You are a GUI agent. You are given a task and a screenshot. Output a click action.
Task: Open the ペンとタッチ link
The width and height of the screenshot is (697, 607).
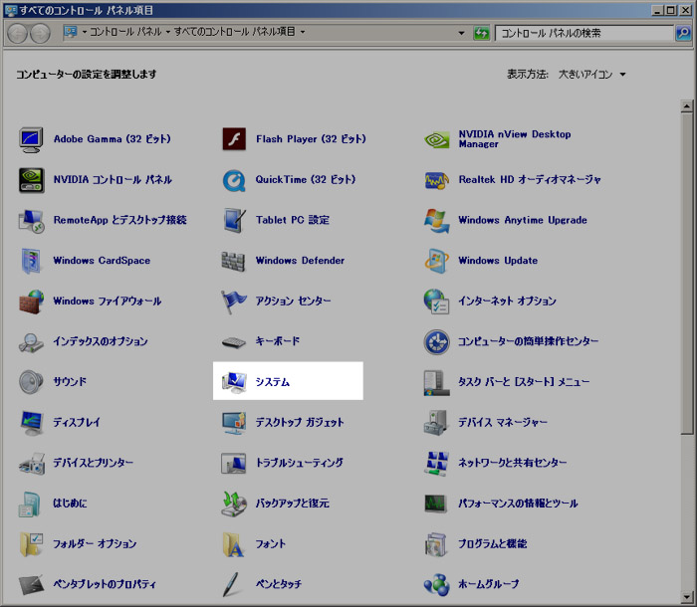(x=278, y=584)
